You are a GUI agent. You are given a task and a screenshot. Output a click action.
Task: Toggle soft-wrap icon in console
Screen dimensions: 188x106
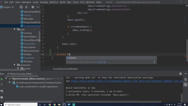(x=185, y=79)
